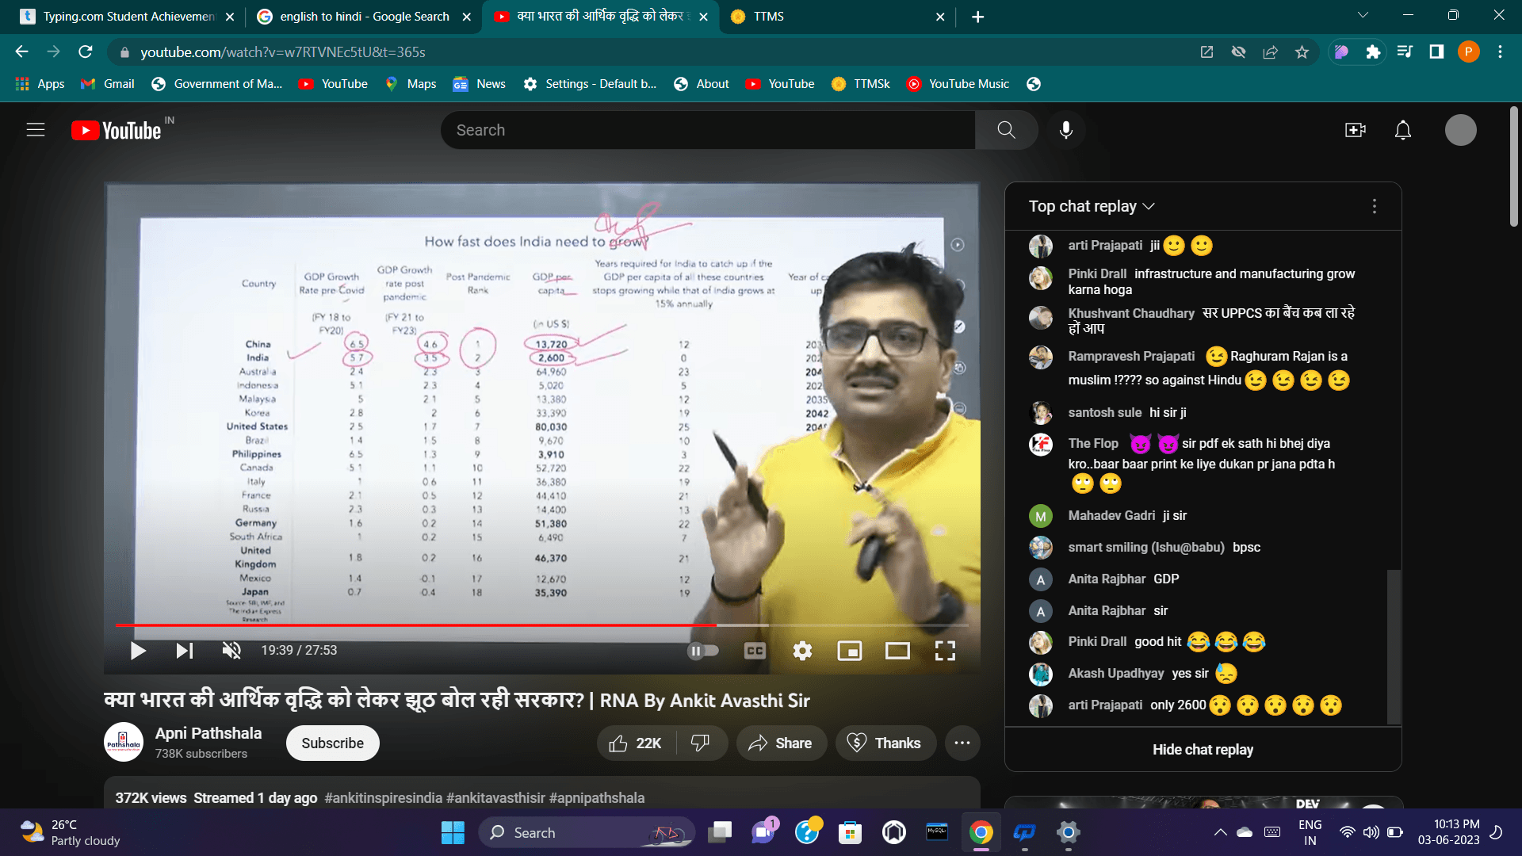The height and width of the screenshot is (856, 1522).
Task: Open chat replay options menu
Action: [1375, 206]
